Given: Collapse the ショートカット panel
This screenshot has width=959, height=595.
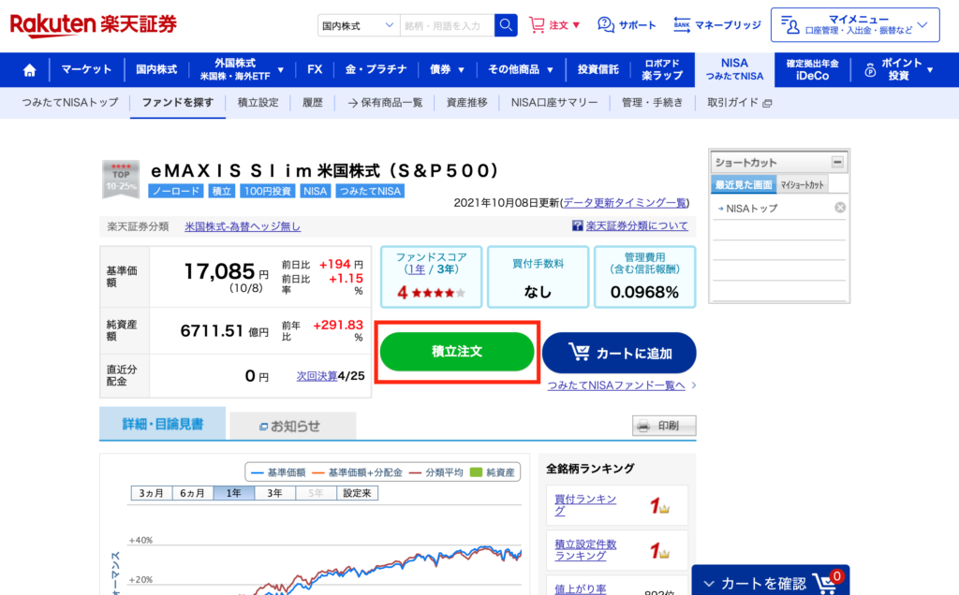Looking at the screenshot, I should [837, 163].
